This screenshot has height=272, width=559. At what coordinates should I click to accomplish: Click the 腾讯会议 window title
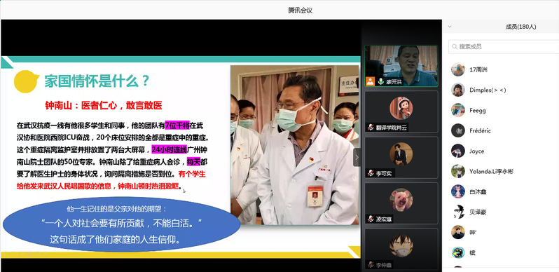[x=301, y=11]
